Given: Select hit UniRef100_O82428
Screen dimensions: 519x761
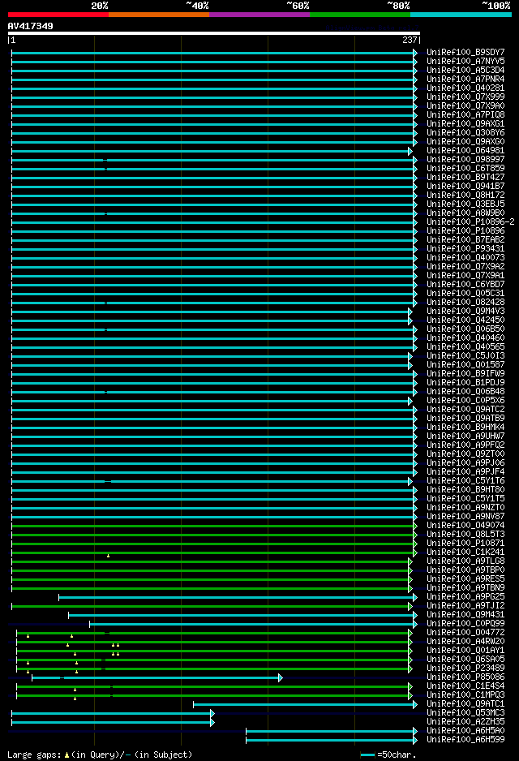Looking at the screenshot, I should pyautogui.click(x=465, y=303).
